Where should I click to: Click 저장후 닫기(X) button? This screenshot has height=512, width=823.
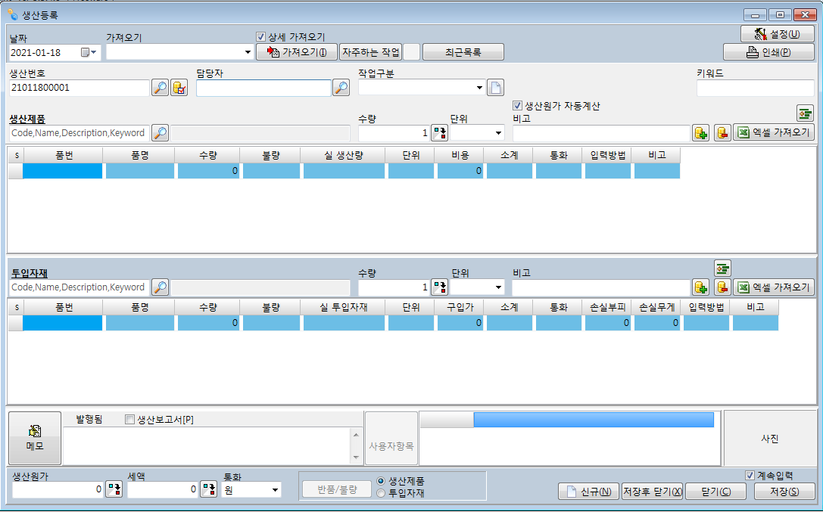tap(652, 492)
